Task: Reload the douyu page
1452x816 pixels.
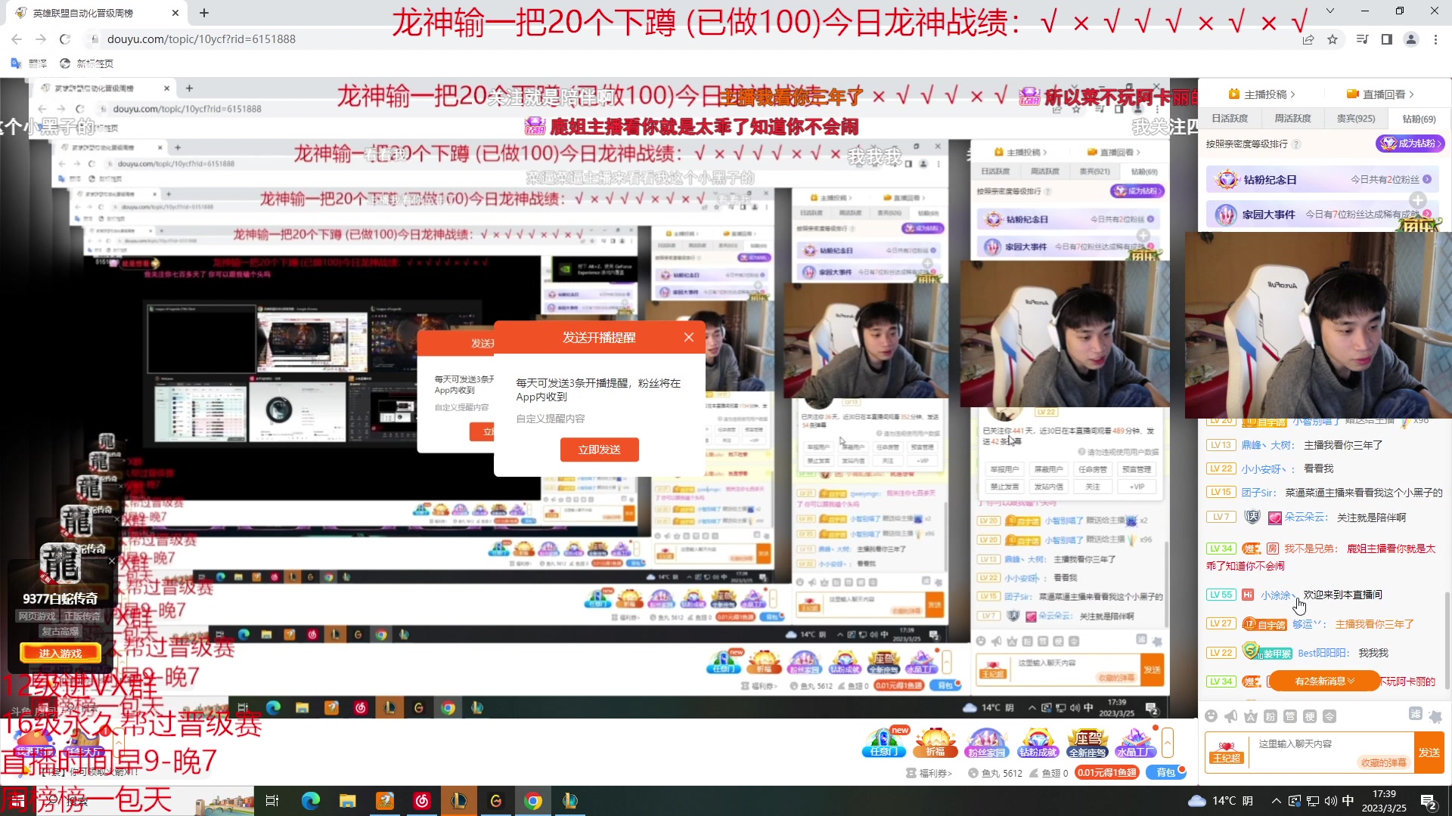Action: pyautogui.click(x=65, y=39)
